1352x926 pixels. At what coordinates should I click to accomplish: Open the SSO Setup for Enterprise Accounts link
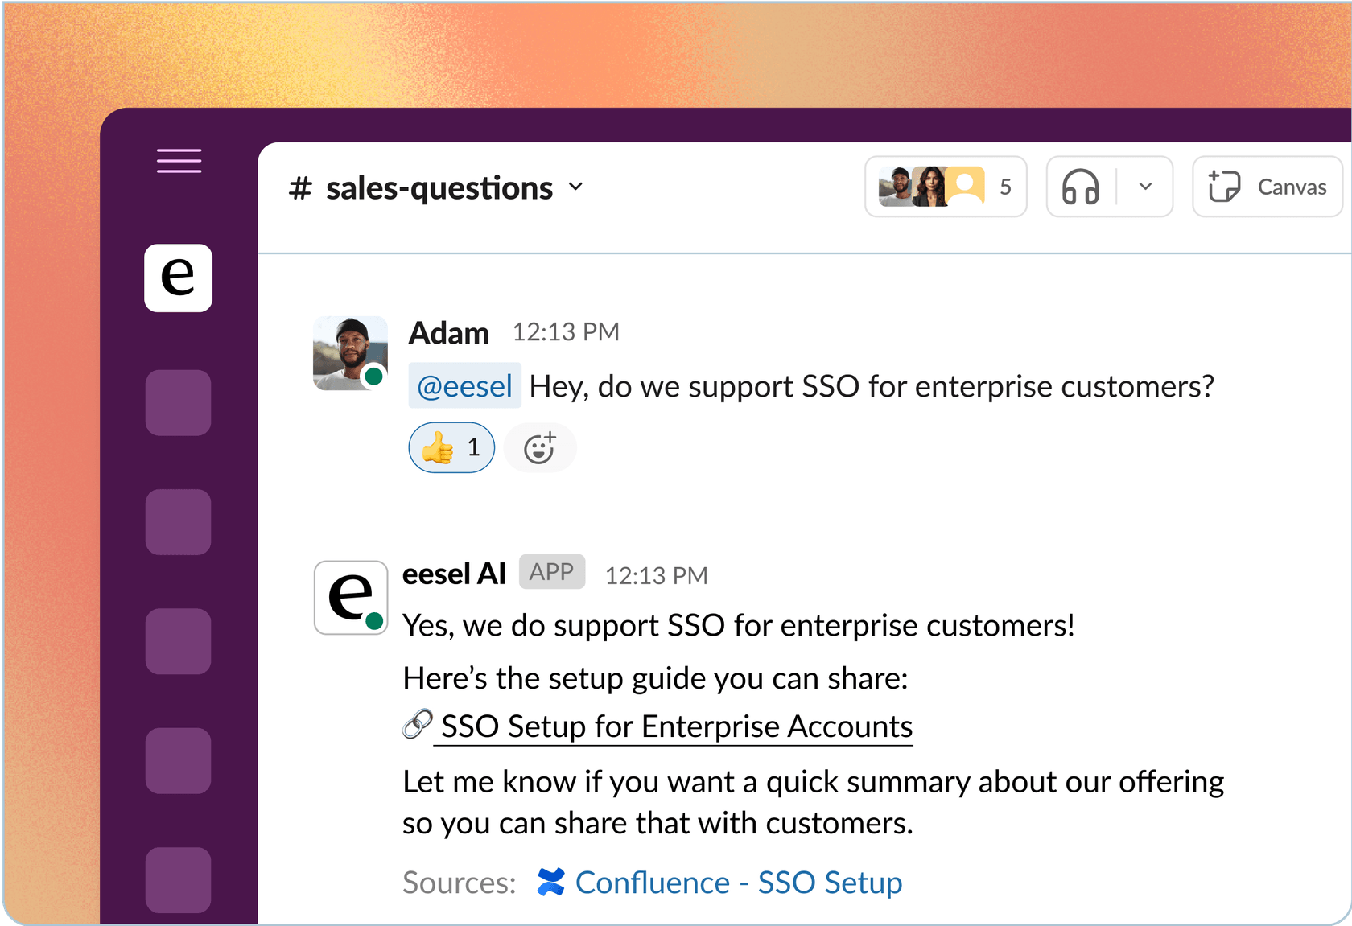pos(676,726)
